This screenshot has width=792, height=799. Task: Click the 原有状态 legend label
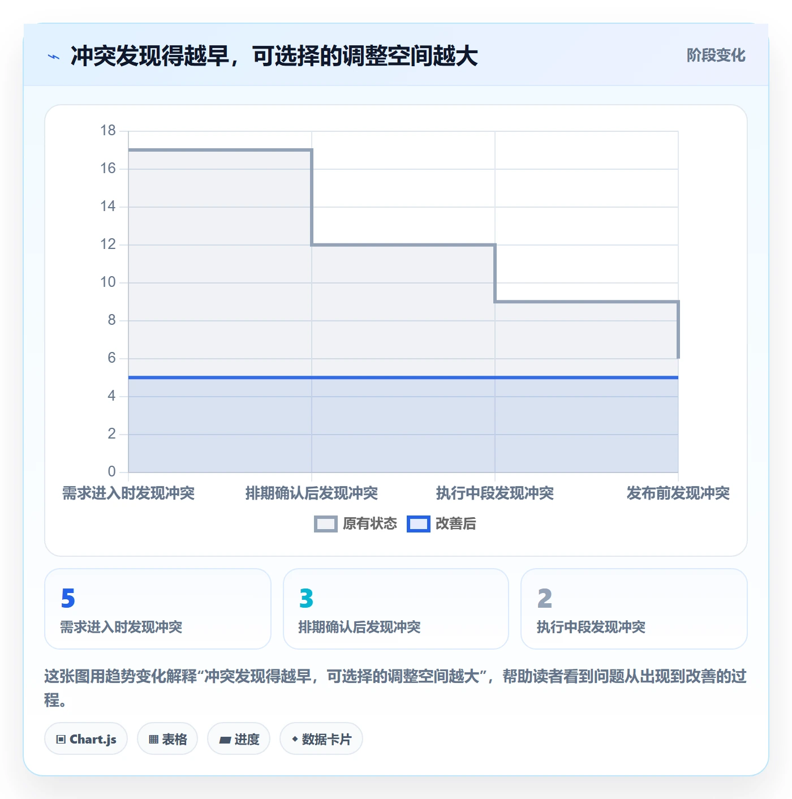(x=370, y=524)
